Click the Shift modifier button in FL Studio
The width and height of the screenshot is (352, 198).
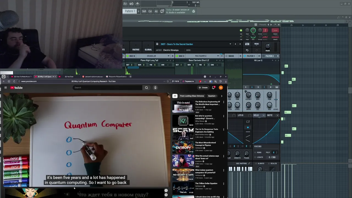144,11
